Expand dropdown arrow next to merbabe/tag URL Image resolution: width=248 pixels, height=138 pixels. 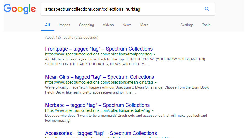coord(153,111)
